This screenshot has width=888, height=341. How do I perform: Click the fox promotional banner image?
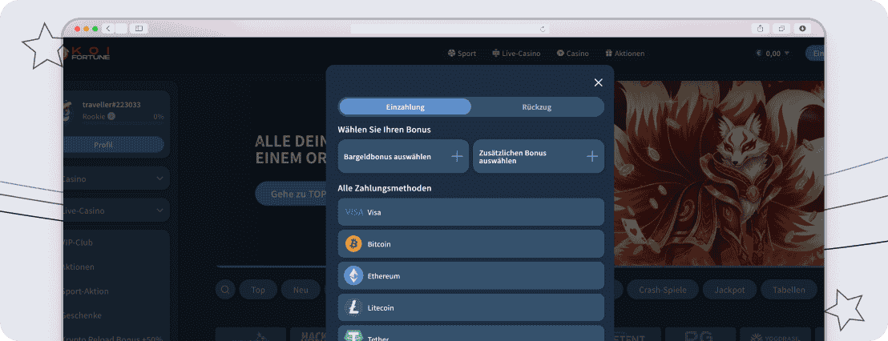point(719,174)
